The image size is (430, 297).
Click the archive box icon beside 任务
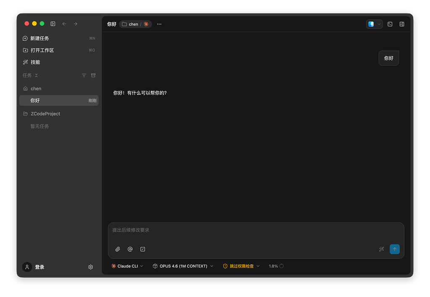click(x=93, y=76)
